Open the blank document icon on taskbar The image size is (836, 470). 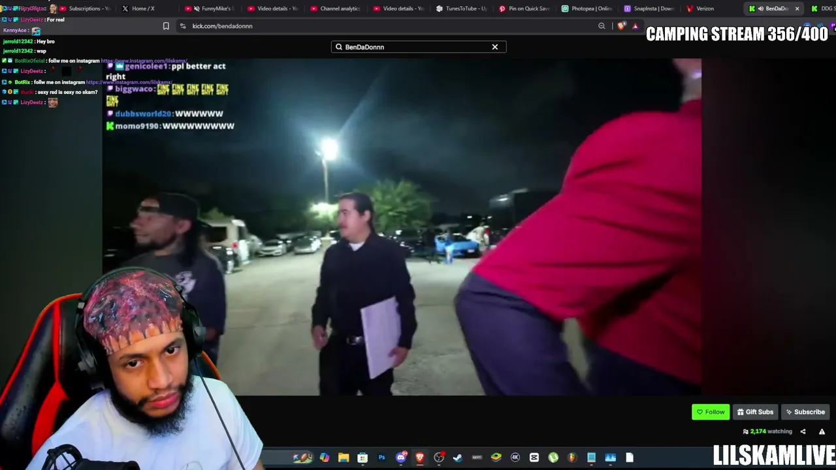tap(630, 458)
